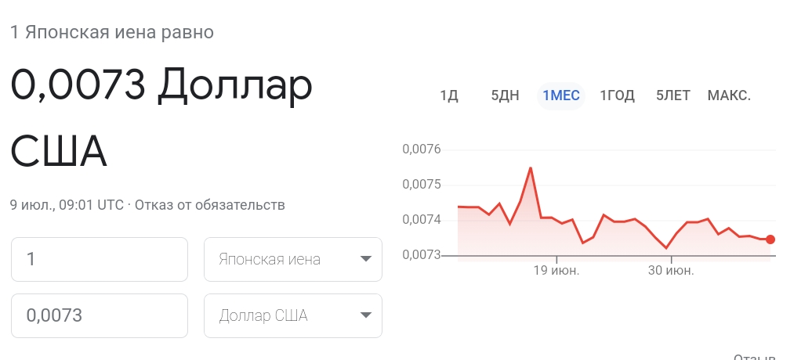This screenshot has width=812, height=360.
Task: Open the Доллар США currency dropdown
Action: pos(293,315)
